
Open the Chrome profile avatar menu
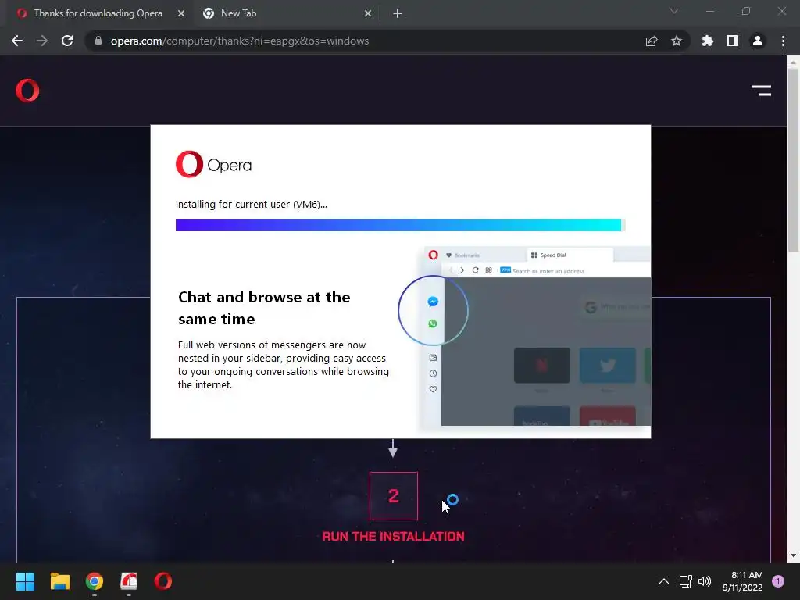coord(758,41)
